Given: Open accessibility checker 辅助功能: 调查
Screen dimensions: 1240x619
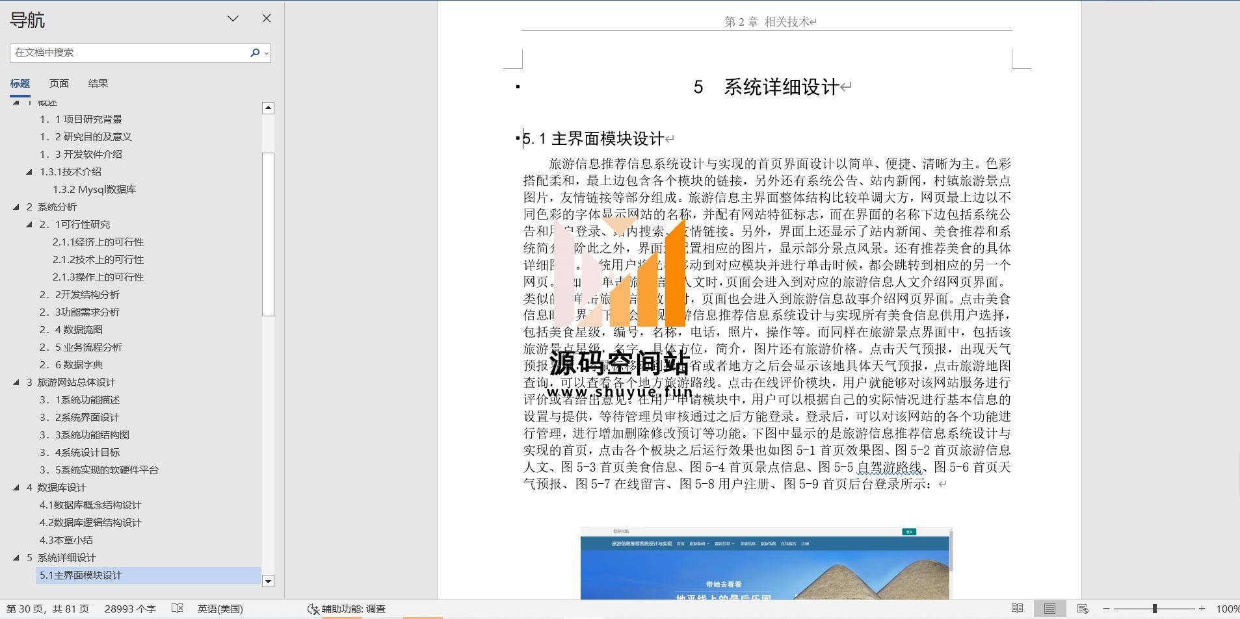Looking at the screenshot, I should [347, 609].
